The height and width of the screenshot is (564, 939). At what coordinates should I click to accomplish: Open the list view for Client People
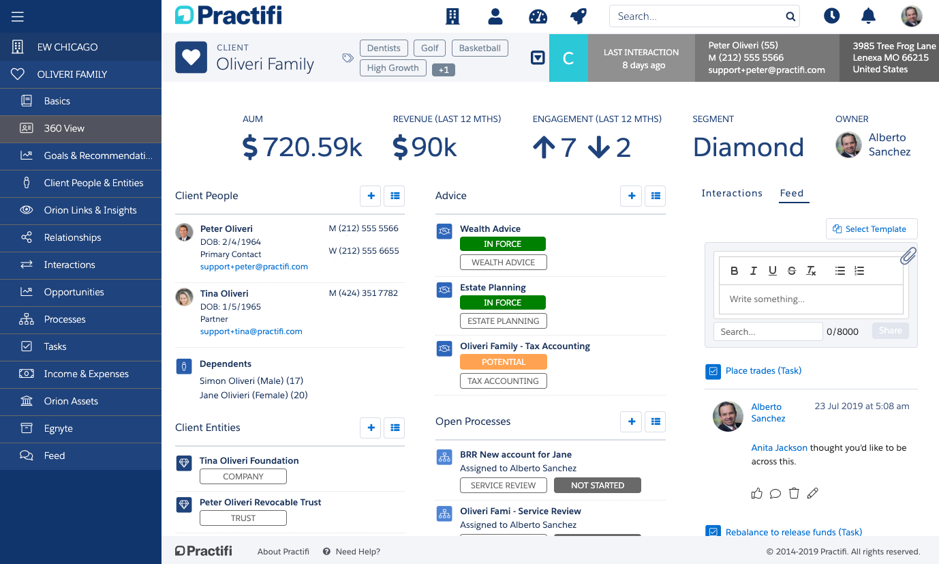tap(395, 196)
